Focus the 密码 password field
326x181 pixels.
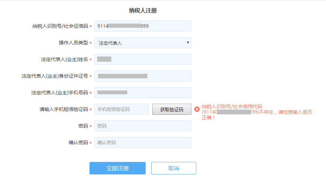click(x=143, y=126)
